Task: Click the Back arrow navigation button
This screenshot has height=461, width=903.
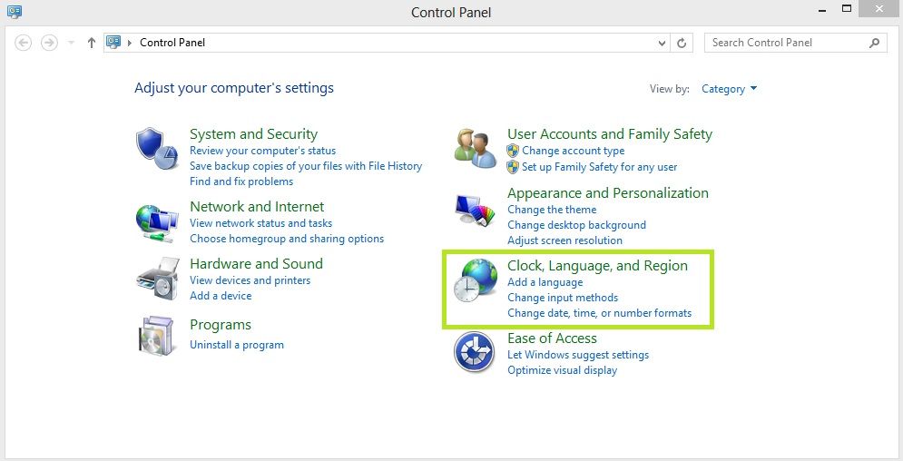Action: (x=23, y=43)
